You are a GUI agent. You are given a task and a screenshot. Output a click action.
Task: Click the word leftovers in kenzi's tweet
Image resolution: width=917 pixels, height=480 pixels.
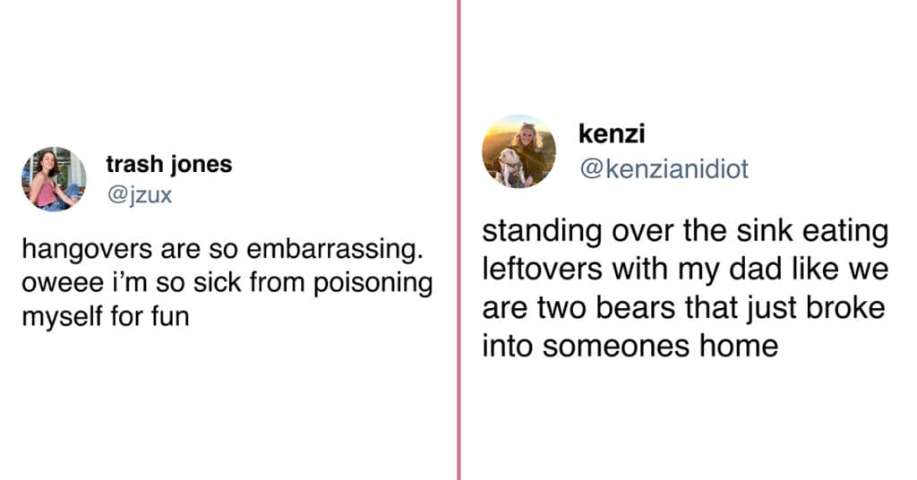[x=534, y=269]
